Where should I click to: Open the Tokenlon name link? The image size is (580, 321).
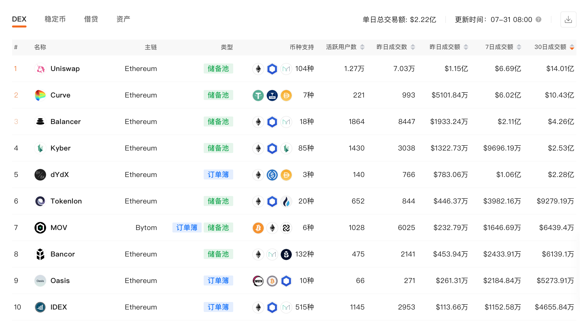(66, 201)
